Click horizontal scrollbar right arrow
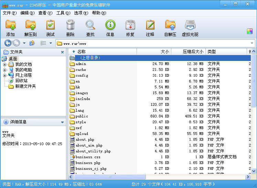 click(248, 177)
